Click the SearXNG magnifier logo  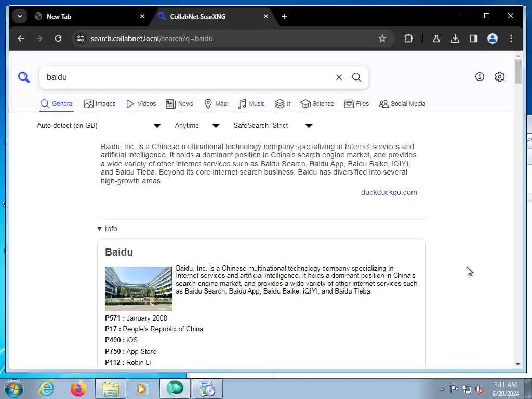[x=24, y=77]
